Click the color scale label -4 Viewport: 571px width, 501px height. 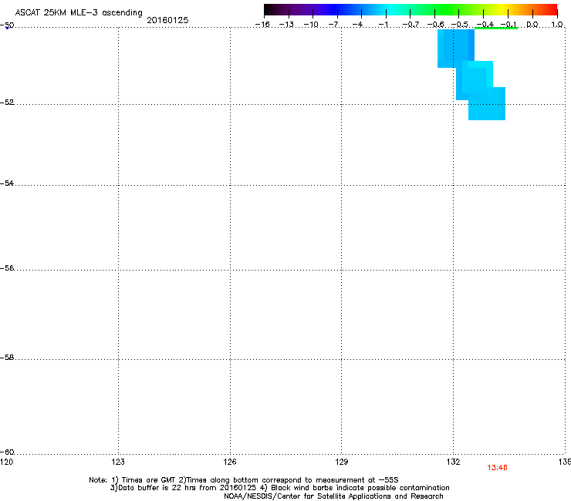pos(358,25)
